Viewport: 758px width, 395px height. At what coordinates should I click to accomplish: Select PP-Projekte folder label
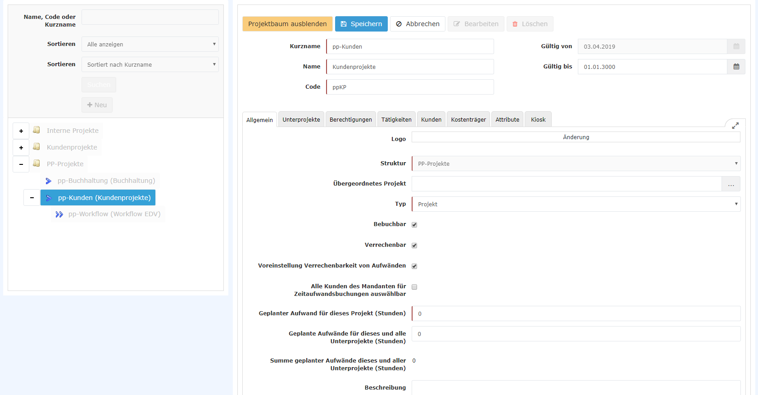[65, 164]
